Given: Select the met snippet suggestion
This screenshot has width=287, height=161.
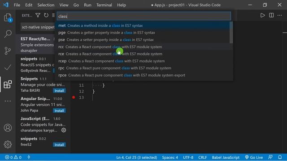Looking at the screenshot, I should [143, 25].
